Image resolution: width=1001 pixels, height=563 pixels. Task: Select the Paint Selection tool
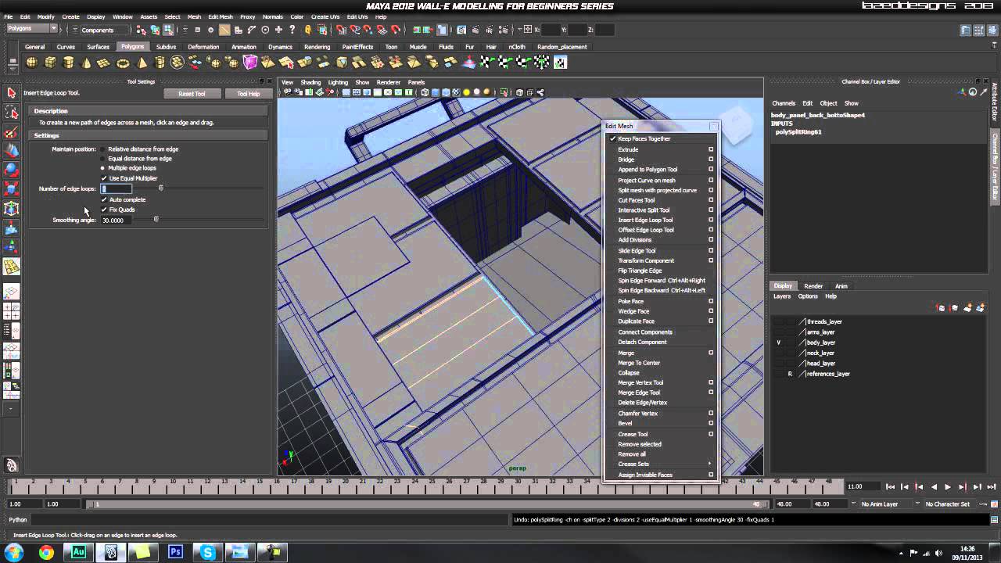click(x=12, y=131)
